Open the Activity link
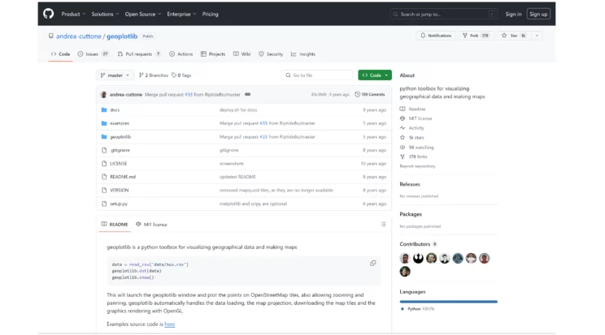Screen dimensions: 605x335 (411, 128)
